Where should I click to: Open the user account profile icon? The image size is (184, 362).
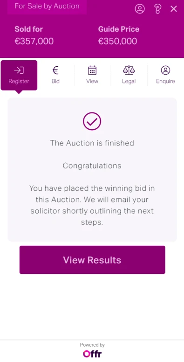pyautogui.click(x=140, y=9)
